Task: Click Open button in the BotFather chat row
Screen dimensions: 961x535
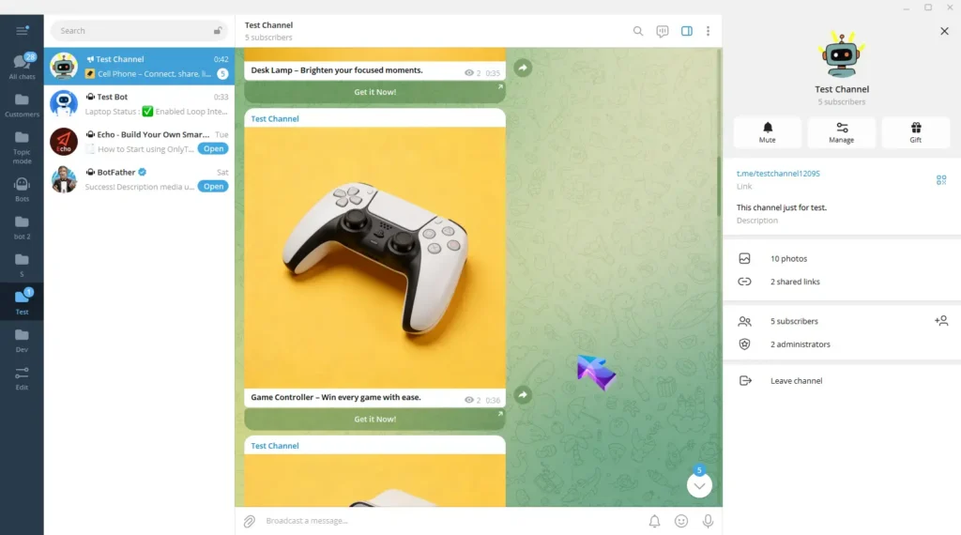Action: click(x=213, y=186)
